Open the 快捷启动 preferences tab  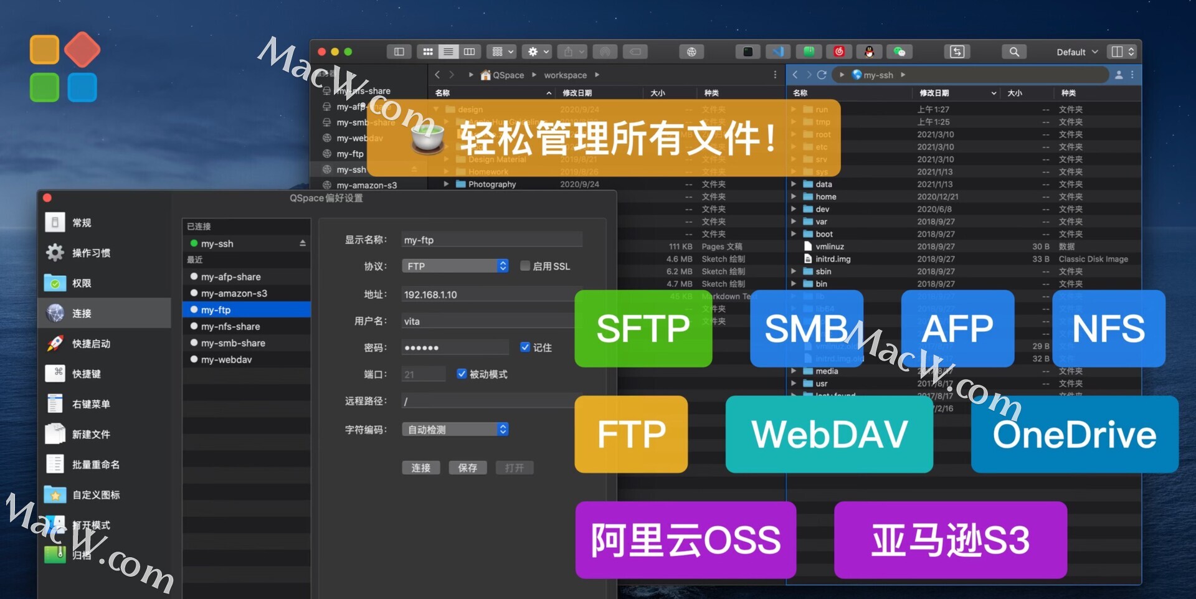(105, 343)
